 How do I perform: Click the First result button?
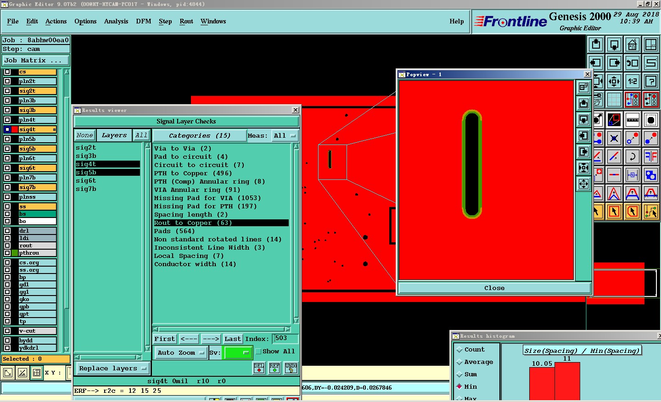click(165, 339)
